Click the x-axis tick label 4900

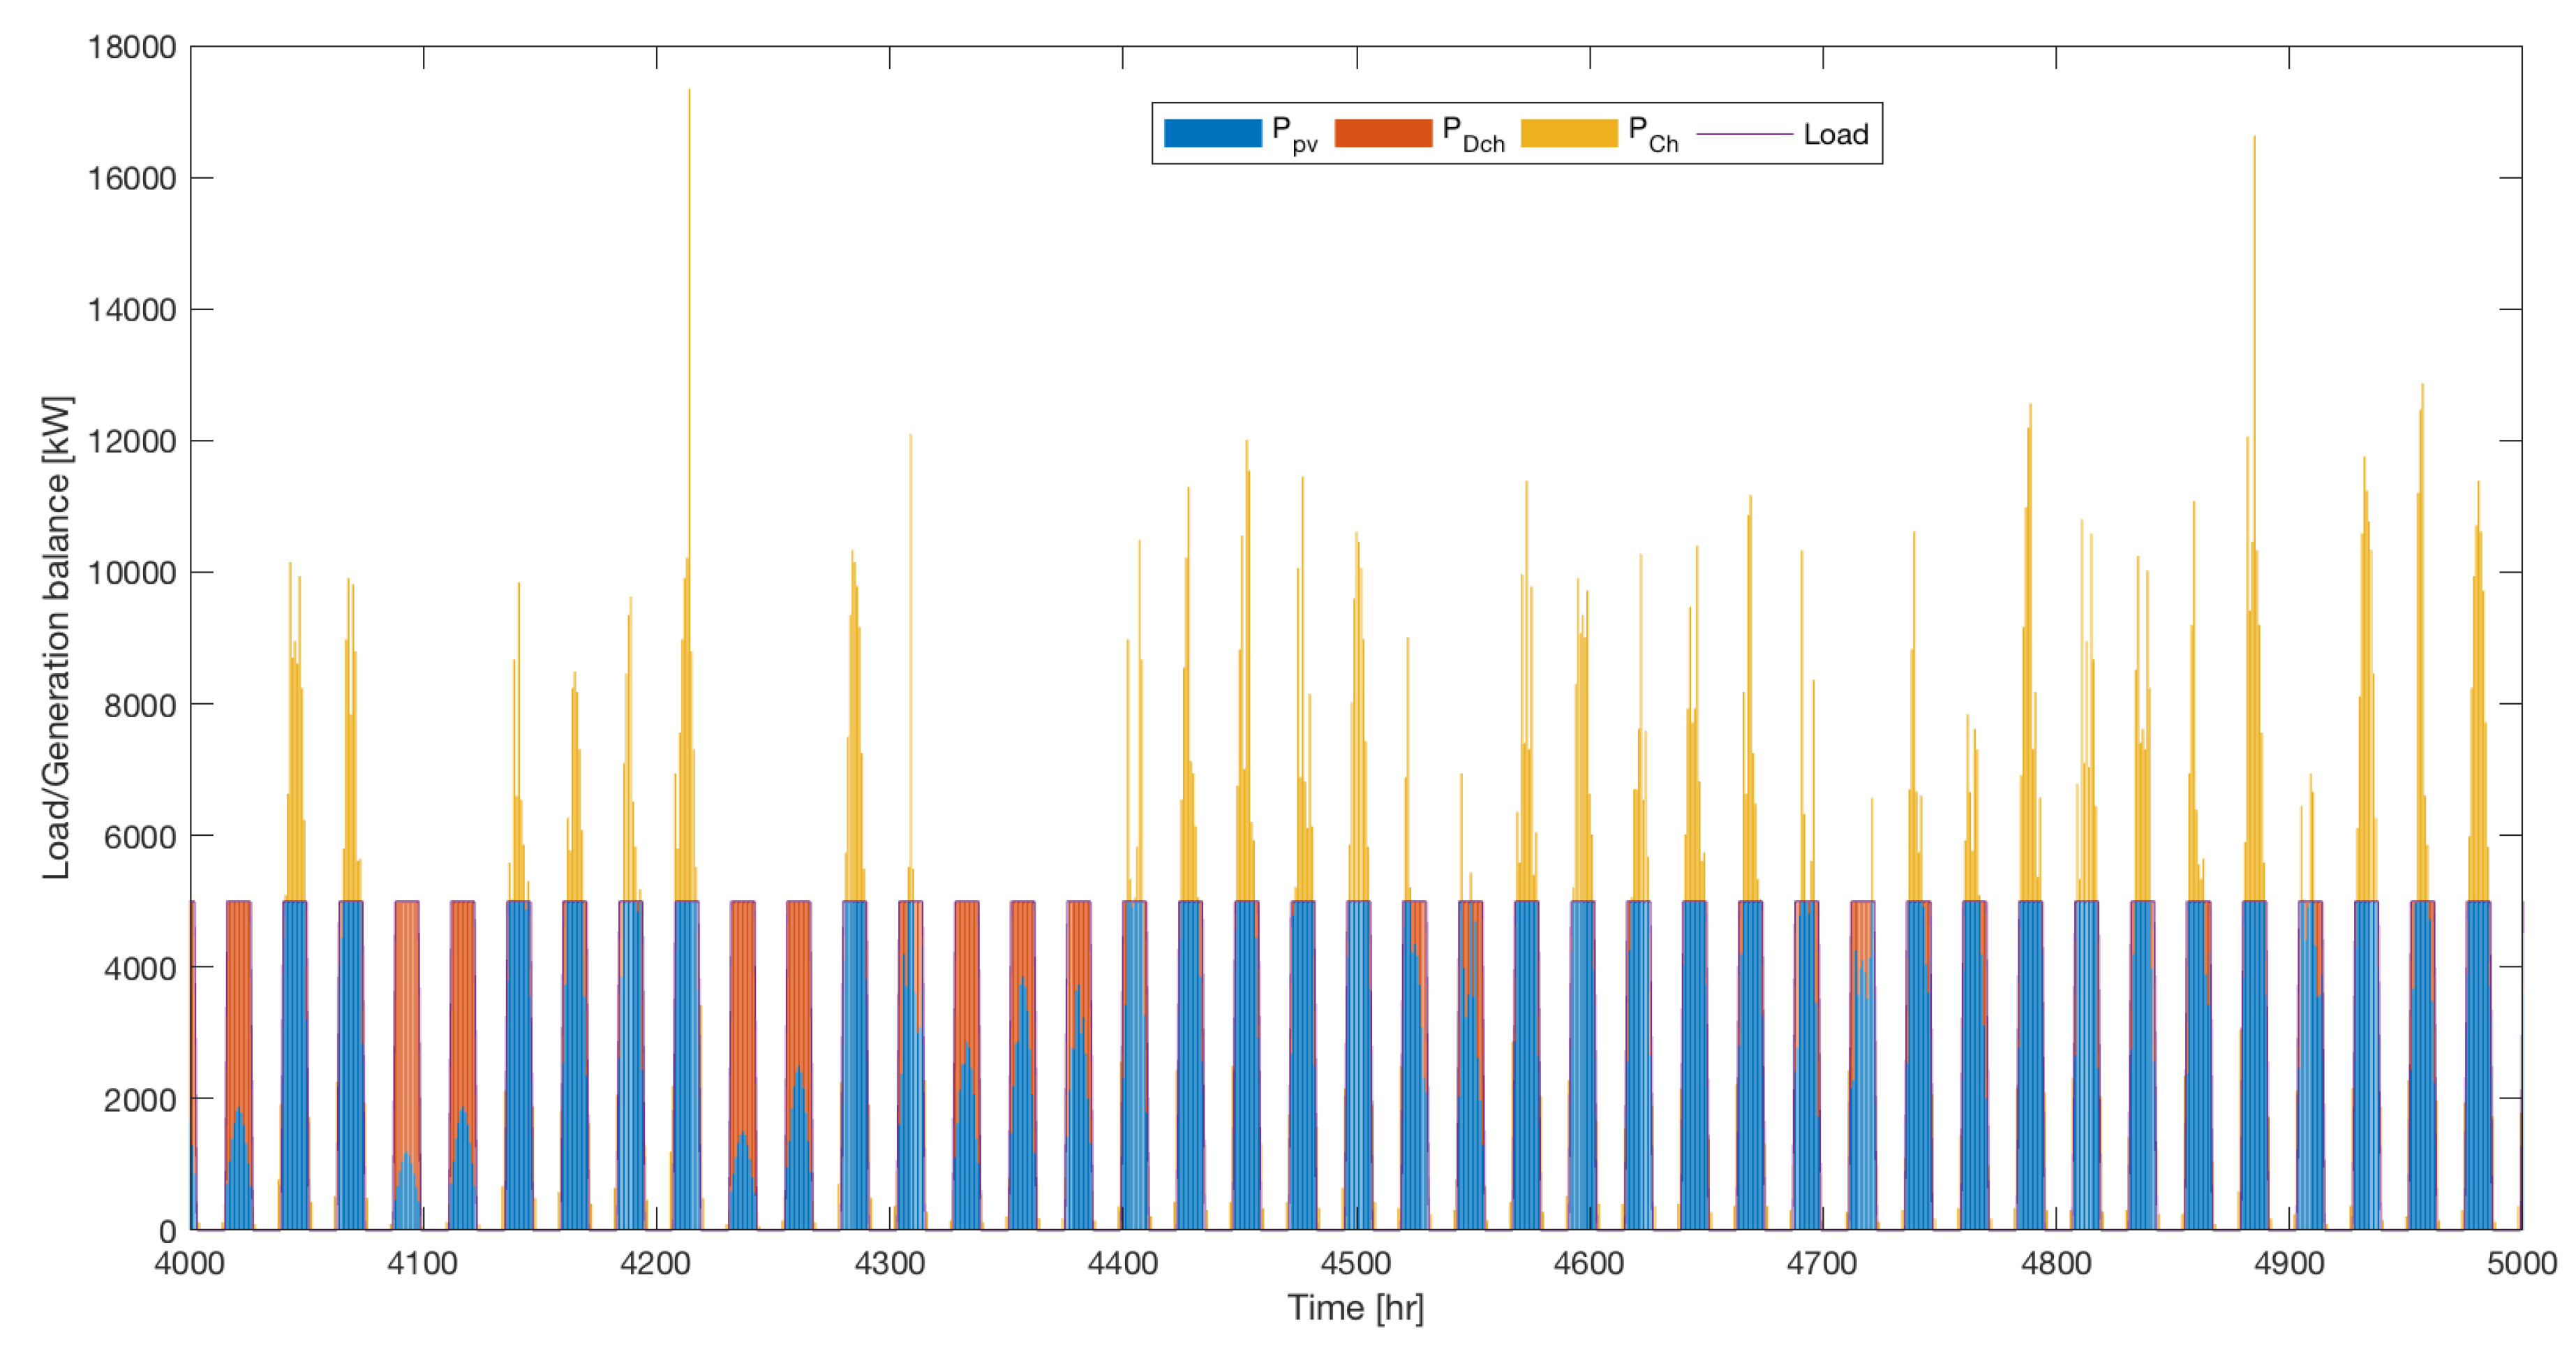pyautogui.click(x=2289, y=1263)
